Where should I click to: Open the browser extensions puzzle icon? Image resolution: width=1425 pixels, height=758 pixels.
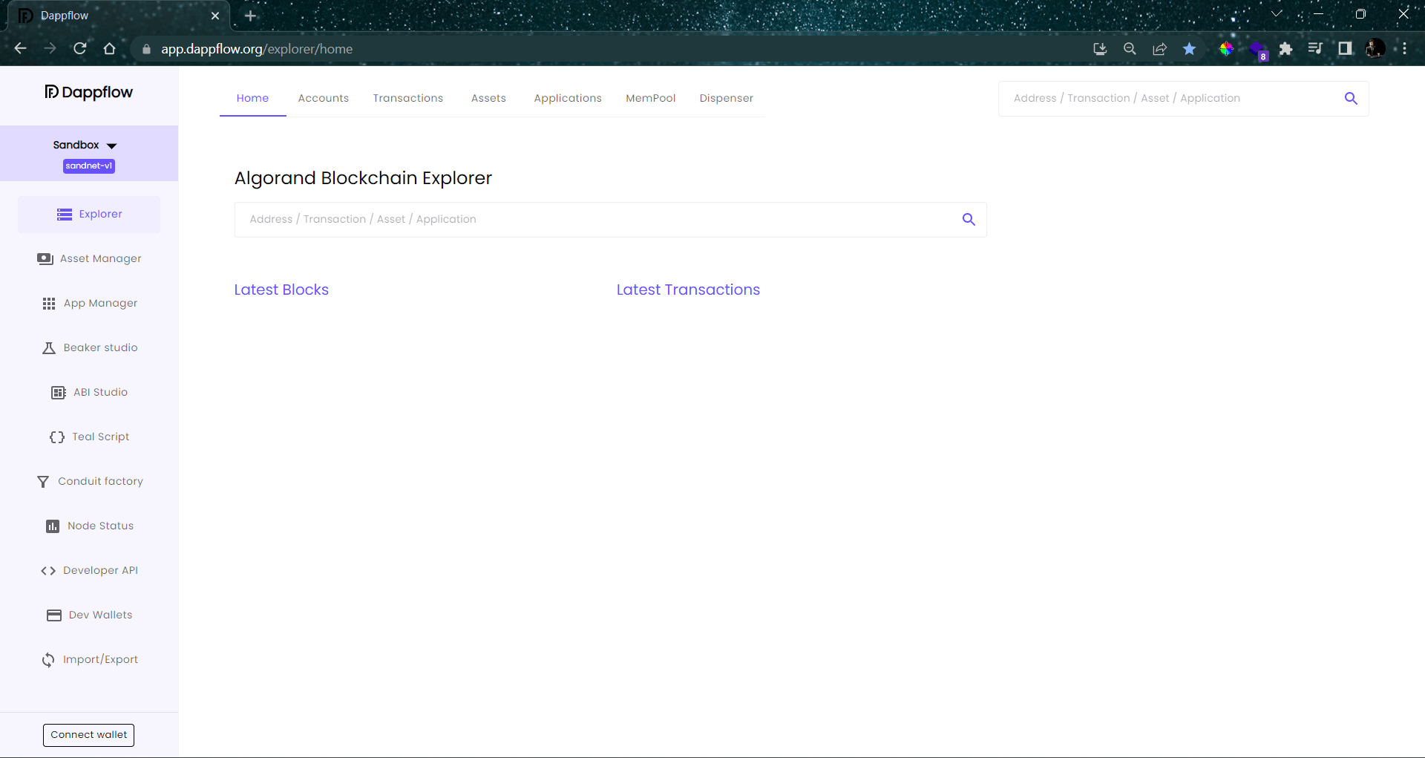click(1285, 49)
